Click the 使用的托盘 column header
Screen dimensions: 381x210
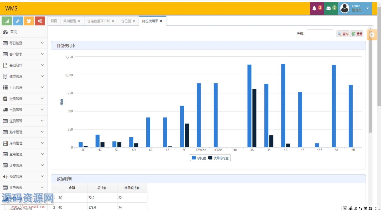132,188
